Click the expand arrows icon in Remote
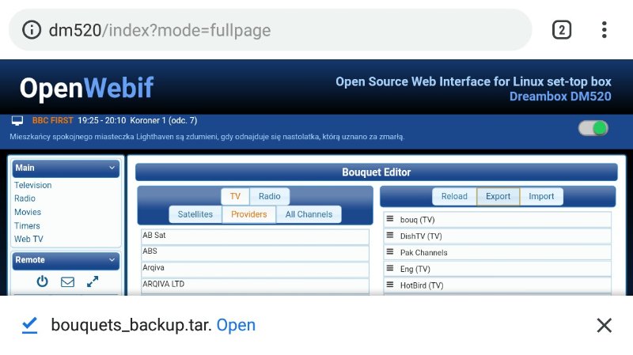Image resolution: width=633 pixels, height=355 pixels. coord(93,281)
